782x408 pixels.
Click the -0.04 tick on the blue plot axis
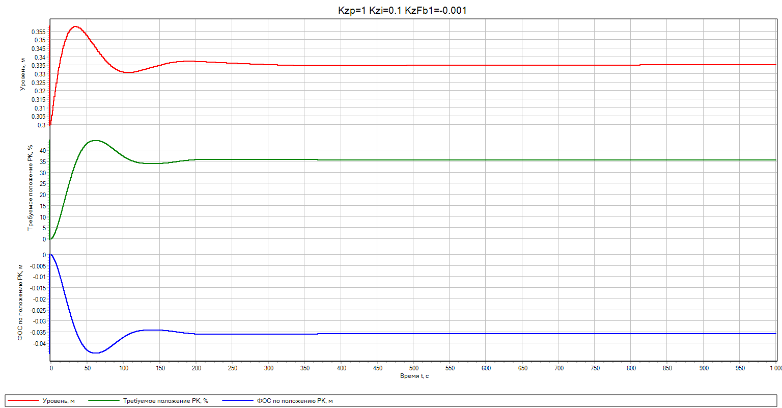click(x=39, y=343)
